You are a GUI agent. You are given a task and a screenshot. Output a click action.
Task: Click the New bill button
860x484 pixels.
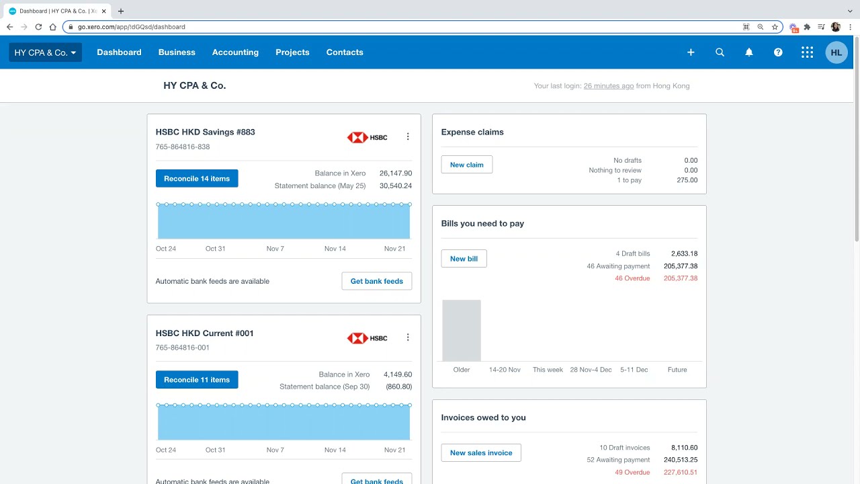click(464, 259)
